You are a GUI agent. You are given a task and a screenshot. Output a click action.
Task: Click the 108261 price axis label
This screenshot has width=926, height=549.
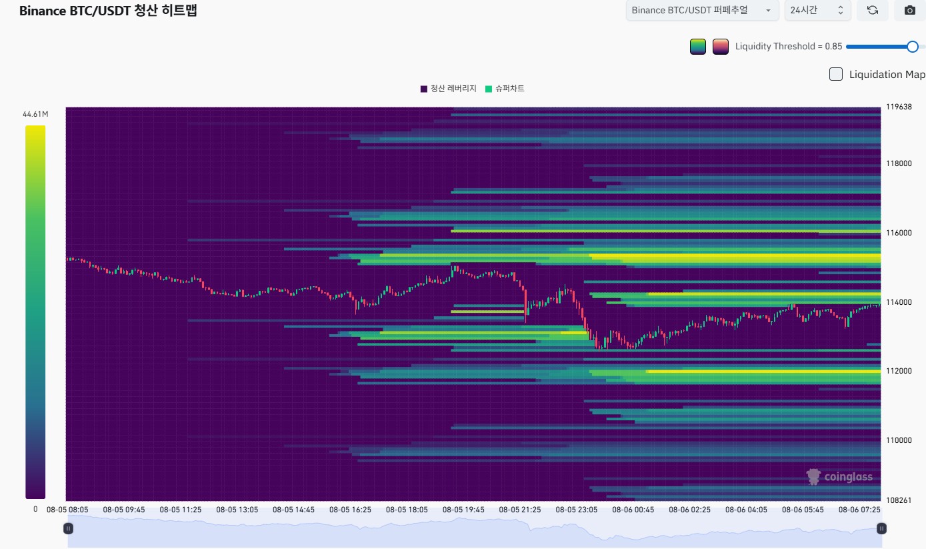tap(898, 500)
